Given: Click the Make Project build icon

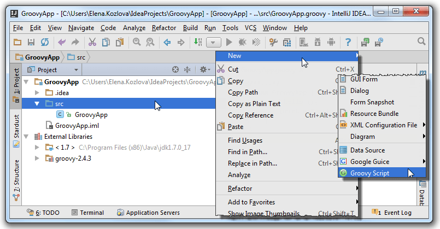Looking at the screenshot, I should click(198, 43).
